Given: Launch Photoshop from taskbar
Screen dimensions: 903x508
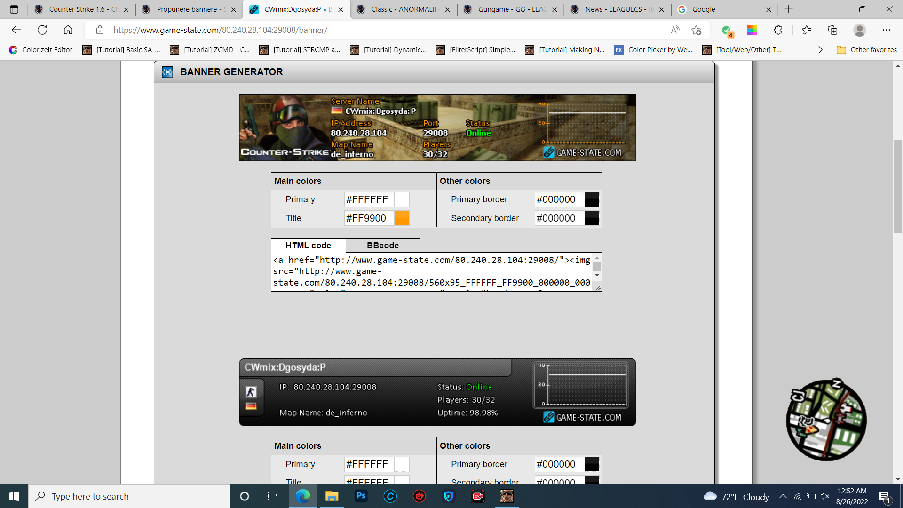Looking at the screenshot, I should (361, 496).
